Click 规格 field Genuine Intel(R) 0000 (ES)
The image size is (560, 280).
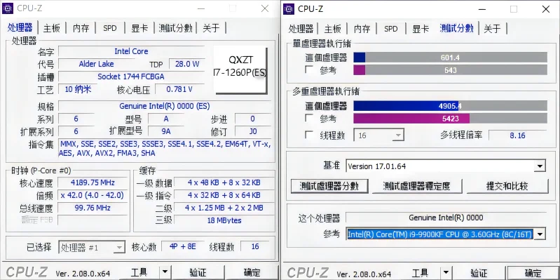165,106
